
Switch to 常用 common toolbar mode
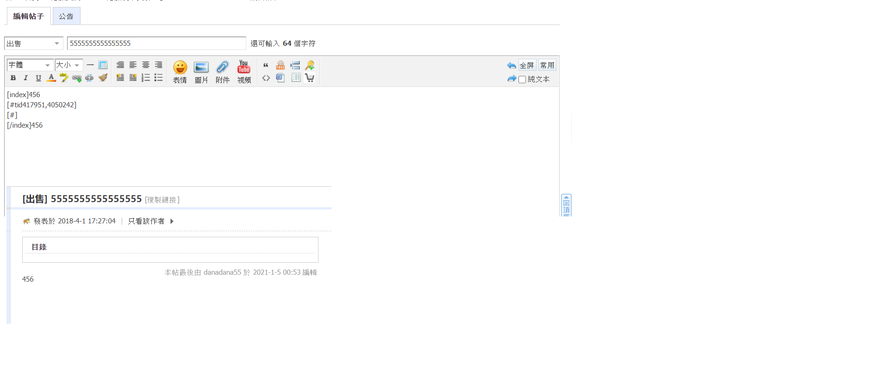[547, 65]
